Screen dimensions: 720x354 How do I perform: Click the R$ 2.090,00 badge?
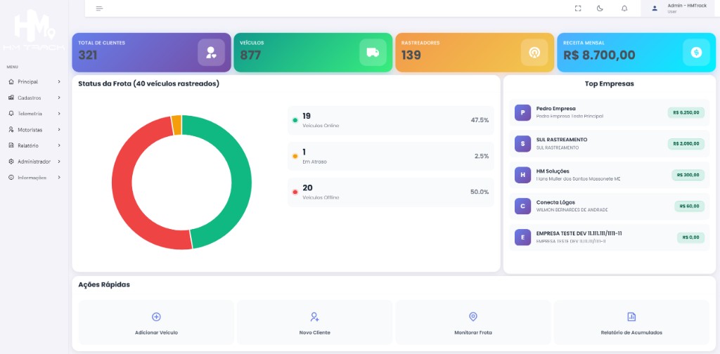click(686, 143)
